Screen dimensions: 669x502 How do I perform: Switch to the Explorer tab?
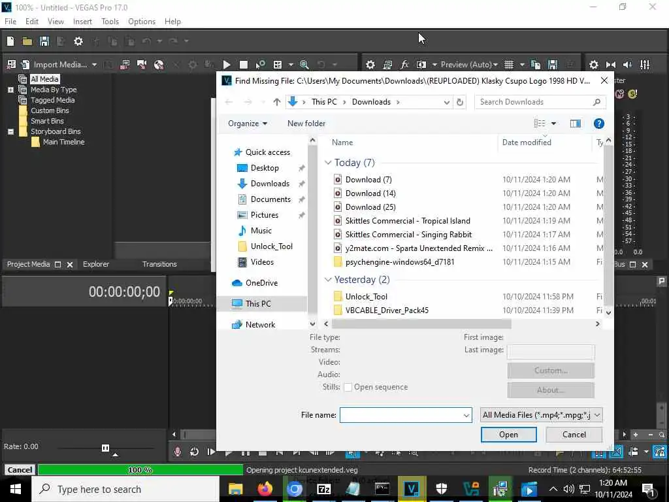[x=96, y=264]
